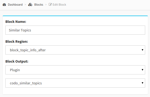Click the Block Output label
The height and width of the screenshot is (97, 150).
17,62
